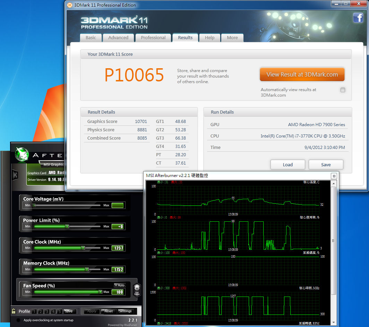Tick Automatically view results at 3DMark.com
The image size is (369, 327).
[343, 90]
